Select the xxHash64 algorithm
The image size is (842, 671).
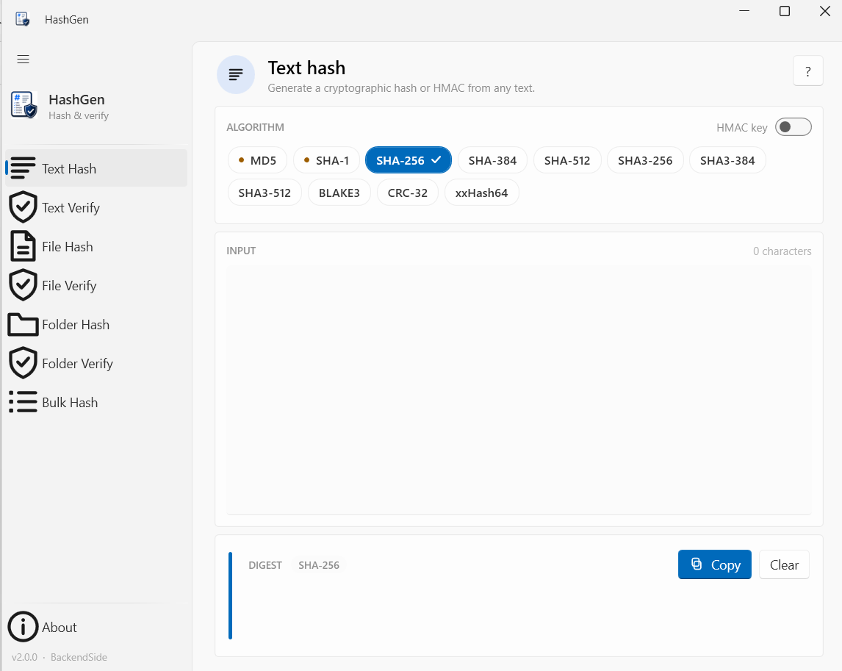point(482,193)
